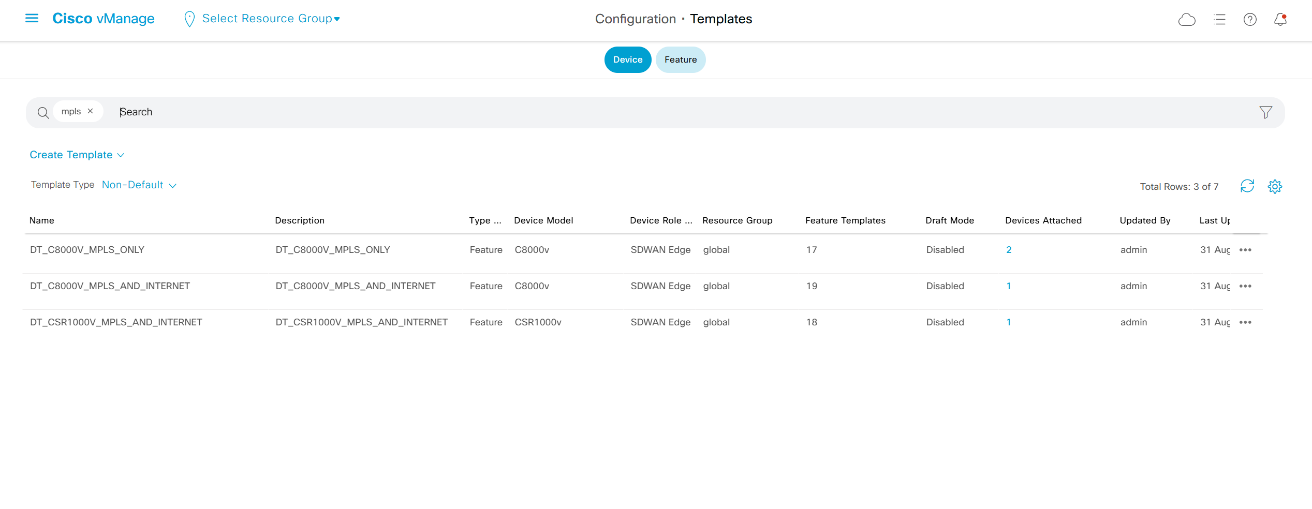Open the hamburger navigation menu
The height and width of the screenshot is (509, 1312).
(32, 19)
